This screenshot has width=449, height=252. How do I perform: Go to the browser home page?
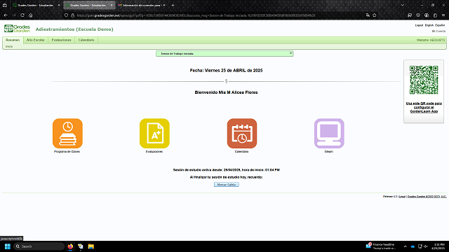(31, 15)
